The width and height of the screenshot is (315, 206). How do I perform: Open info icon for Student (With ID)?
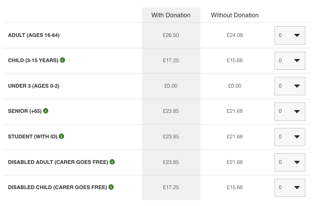61,136
